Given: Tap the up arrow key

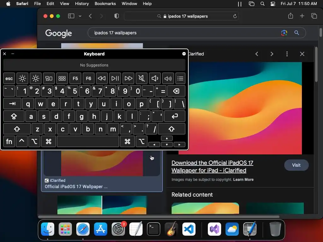Looking at the screenshot, I should [x=167, y=138].
